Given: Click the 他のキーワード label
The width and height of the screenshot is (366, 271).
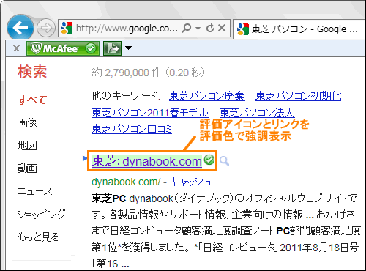Looking at the screenshot, I should click(126, 96).
